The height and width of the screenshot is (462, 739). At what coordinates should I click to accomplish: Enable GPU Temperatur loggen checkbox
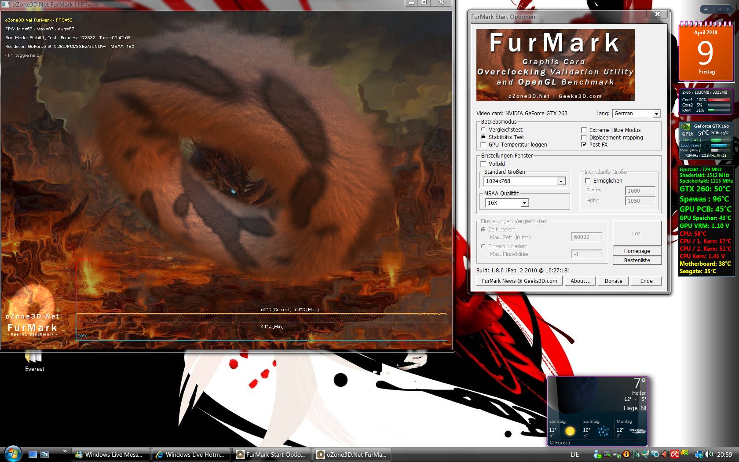tap(483, 144)
